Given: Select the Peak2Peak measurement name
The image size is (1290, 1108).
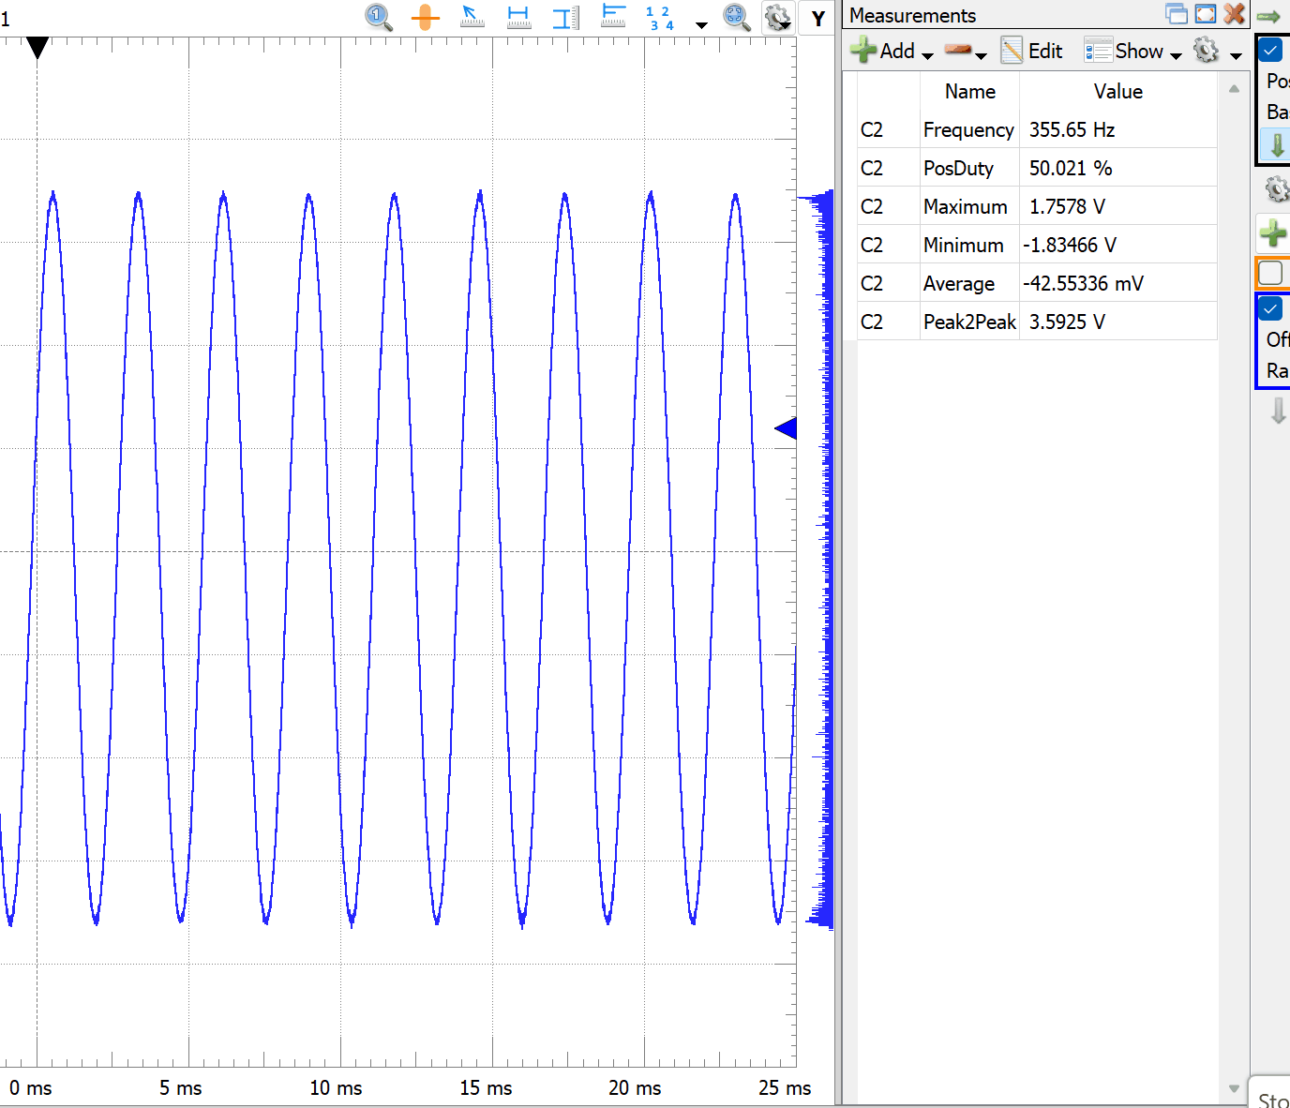Looking at the screenshot, I should point(969,322).
